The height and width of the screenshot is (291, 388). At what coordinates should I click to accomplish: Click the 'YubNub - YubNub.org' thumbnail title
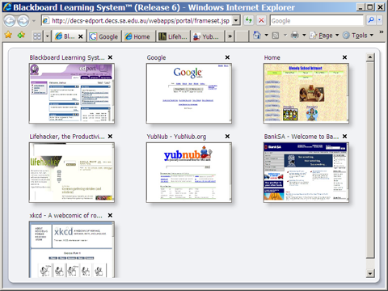tap(176, 137)
